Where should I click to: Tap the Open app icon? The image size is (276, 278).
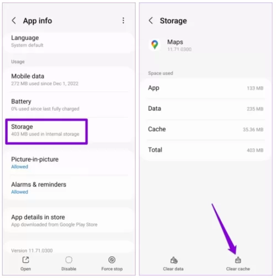25,260
